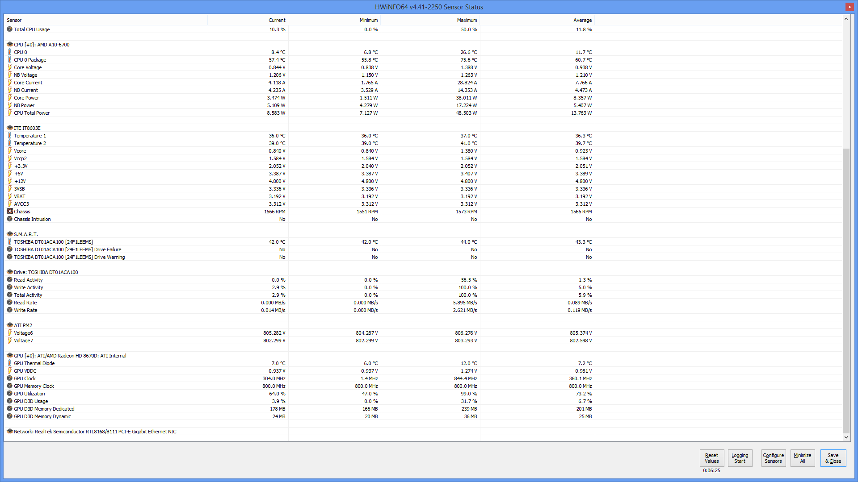Click the Maximum column header
The image size is (858, 482).
467,20
